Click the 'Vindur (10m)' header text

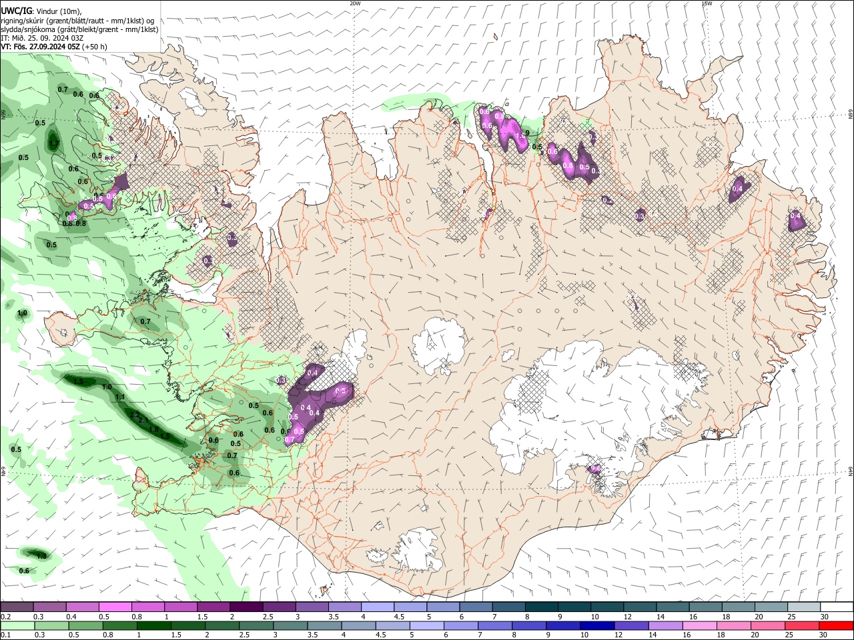[58, 11]
